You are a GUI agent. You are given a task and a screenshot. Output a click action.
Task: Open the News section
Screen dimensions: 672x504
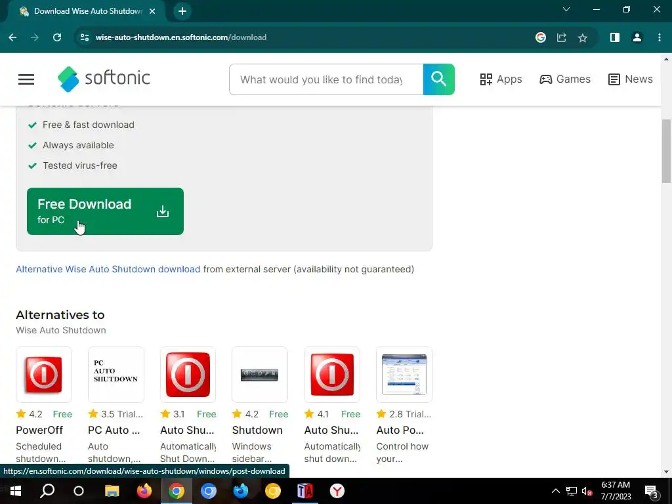click(631, 79)
